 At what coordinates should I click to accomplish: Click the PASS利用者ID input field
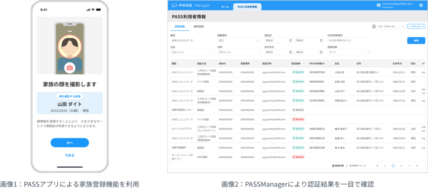coord(349,41)
